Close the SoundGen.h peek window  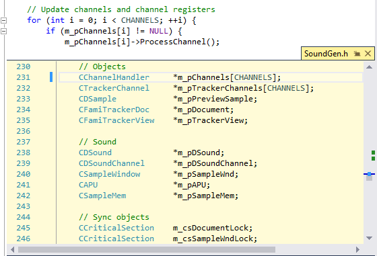click(368, 54)
